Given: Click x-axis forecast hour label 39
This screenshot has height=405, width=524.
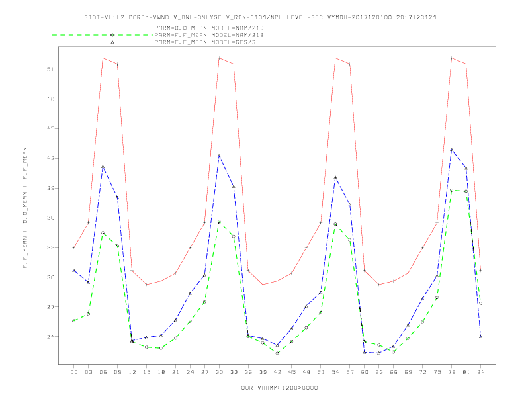Looking at the screenshot, I should click(x=263, y=372).
